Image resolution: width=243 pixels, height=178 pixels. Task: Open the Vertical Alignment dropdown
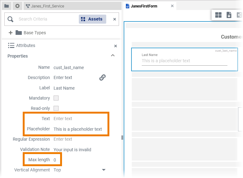[104, 170]
